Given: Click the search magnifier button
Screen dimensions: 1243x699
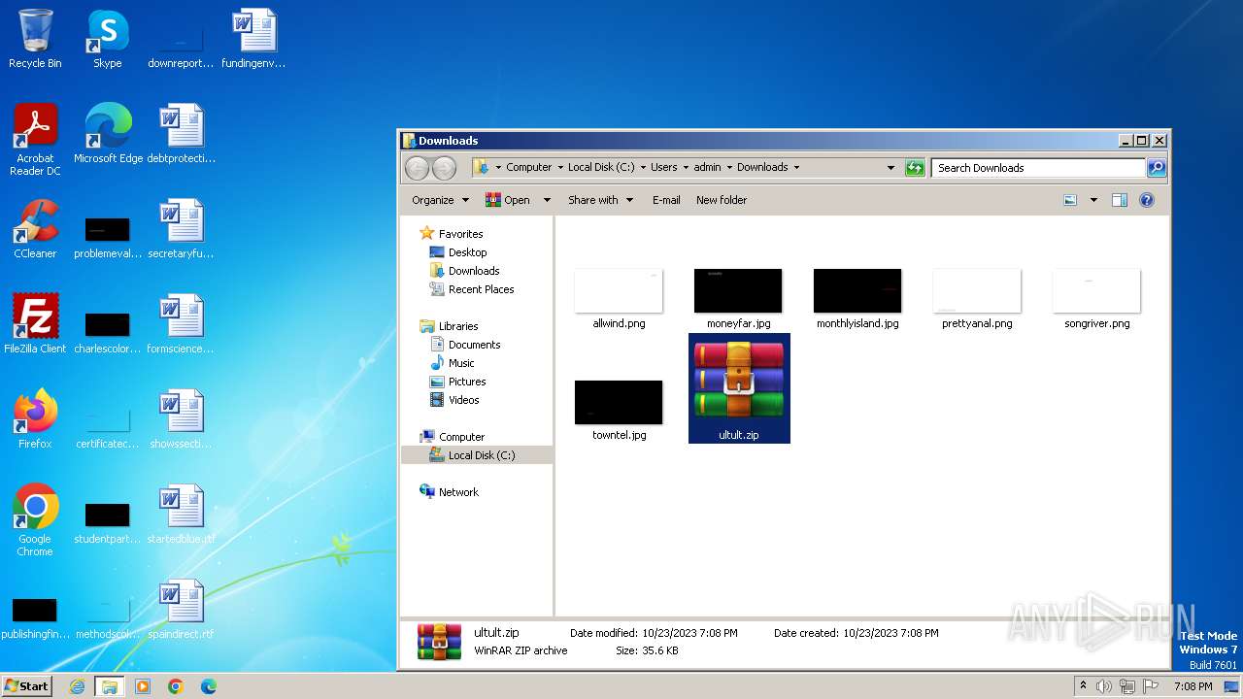Looking at the screenshot, I should point(1156,168).
